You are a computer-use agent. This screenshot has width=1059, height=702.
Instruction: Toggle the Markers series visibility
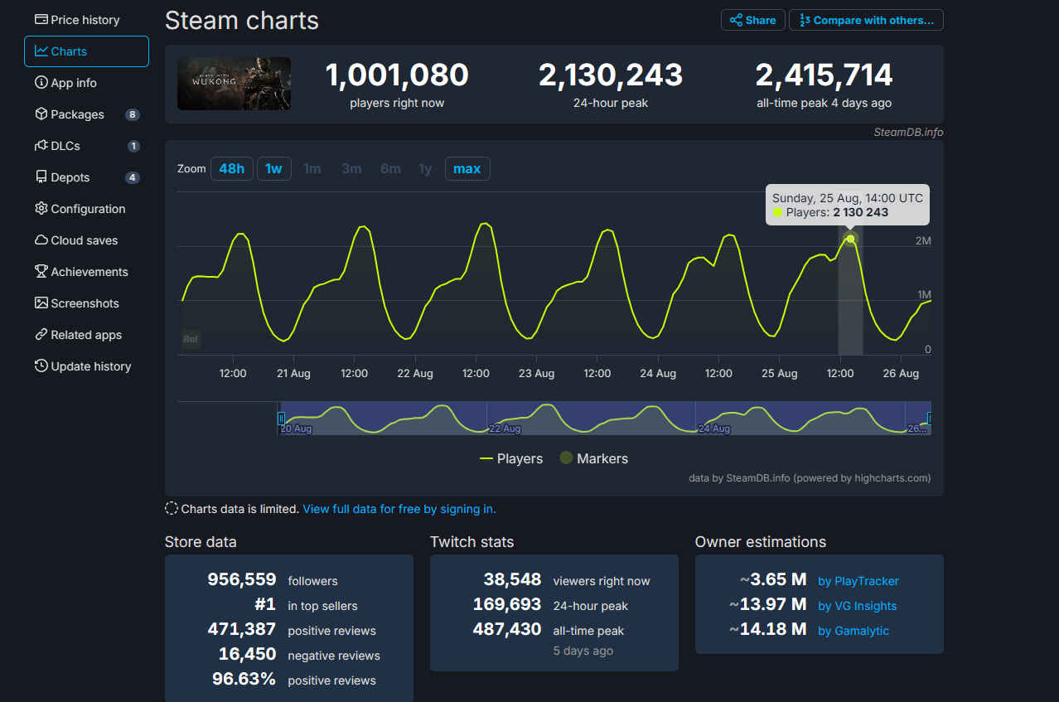[593, 458]
